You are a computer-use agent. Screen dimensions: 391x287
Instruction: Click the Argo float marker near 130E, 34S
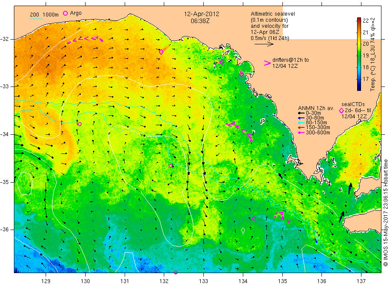click(x=80, y=124)
